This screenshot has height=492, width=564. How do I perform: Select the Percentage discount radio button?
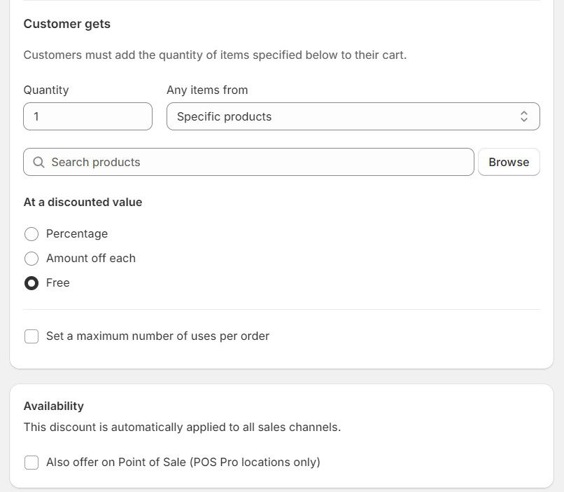(x=31, y=234)
